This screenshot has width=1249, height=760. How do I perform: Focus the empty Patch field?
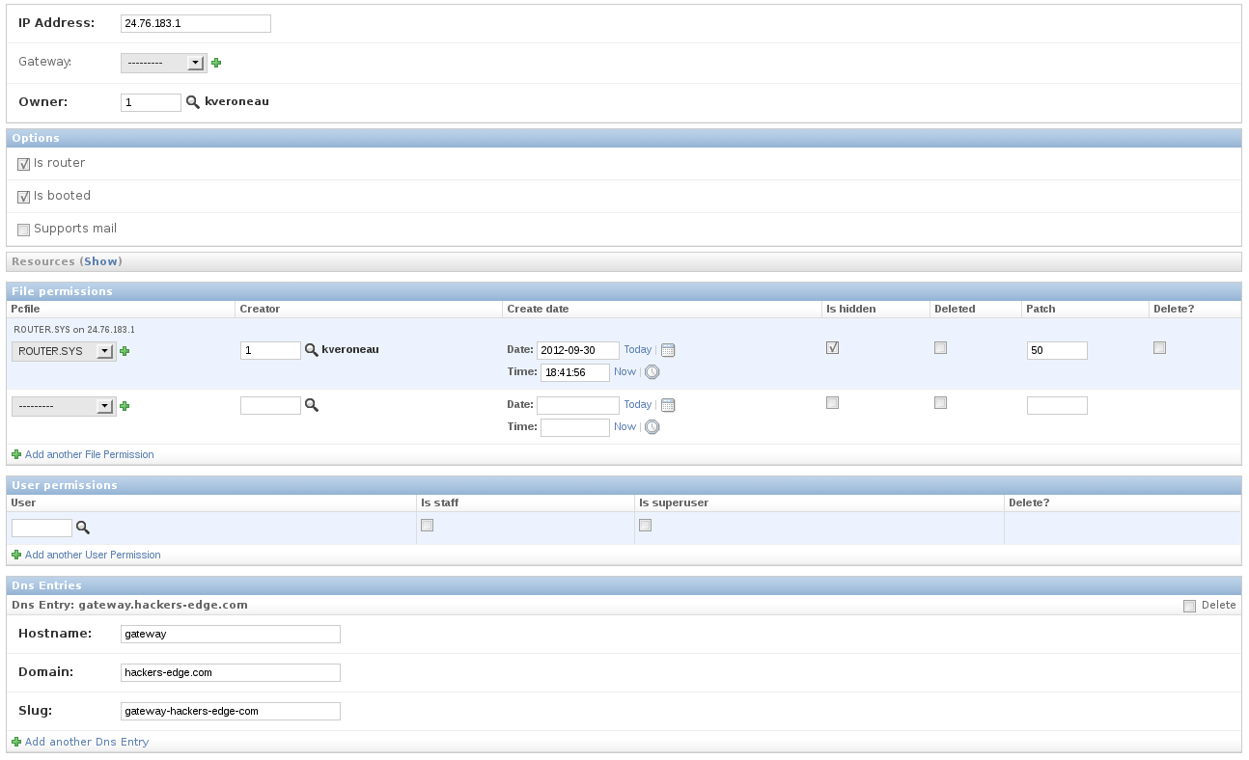[x=1057, y=406]
